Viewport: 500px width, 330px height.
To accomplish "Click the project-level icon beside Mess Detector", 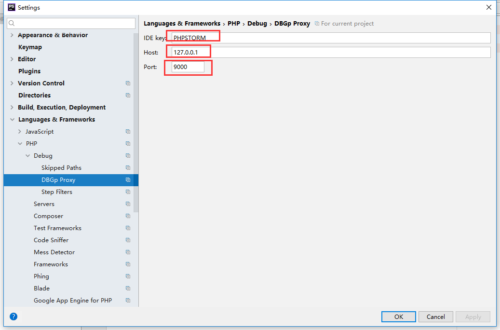I will (x=128, y=252).
